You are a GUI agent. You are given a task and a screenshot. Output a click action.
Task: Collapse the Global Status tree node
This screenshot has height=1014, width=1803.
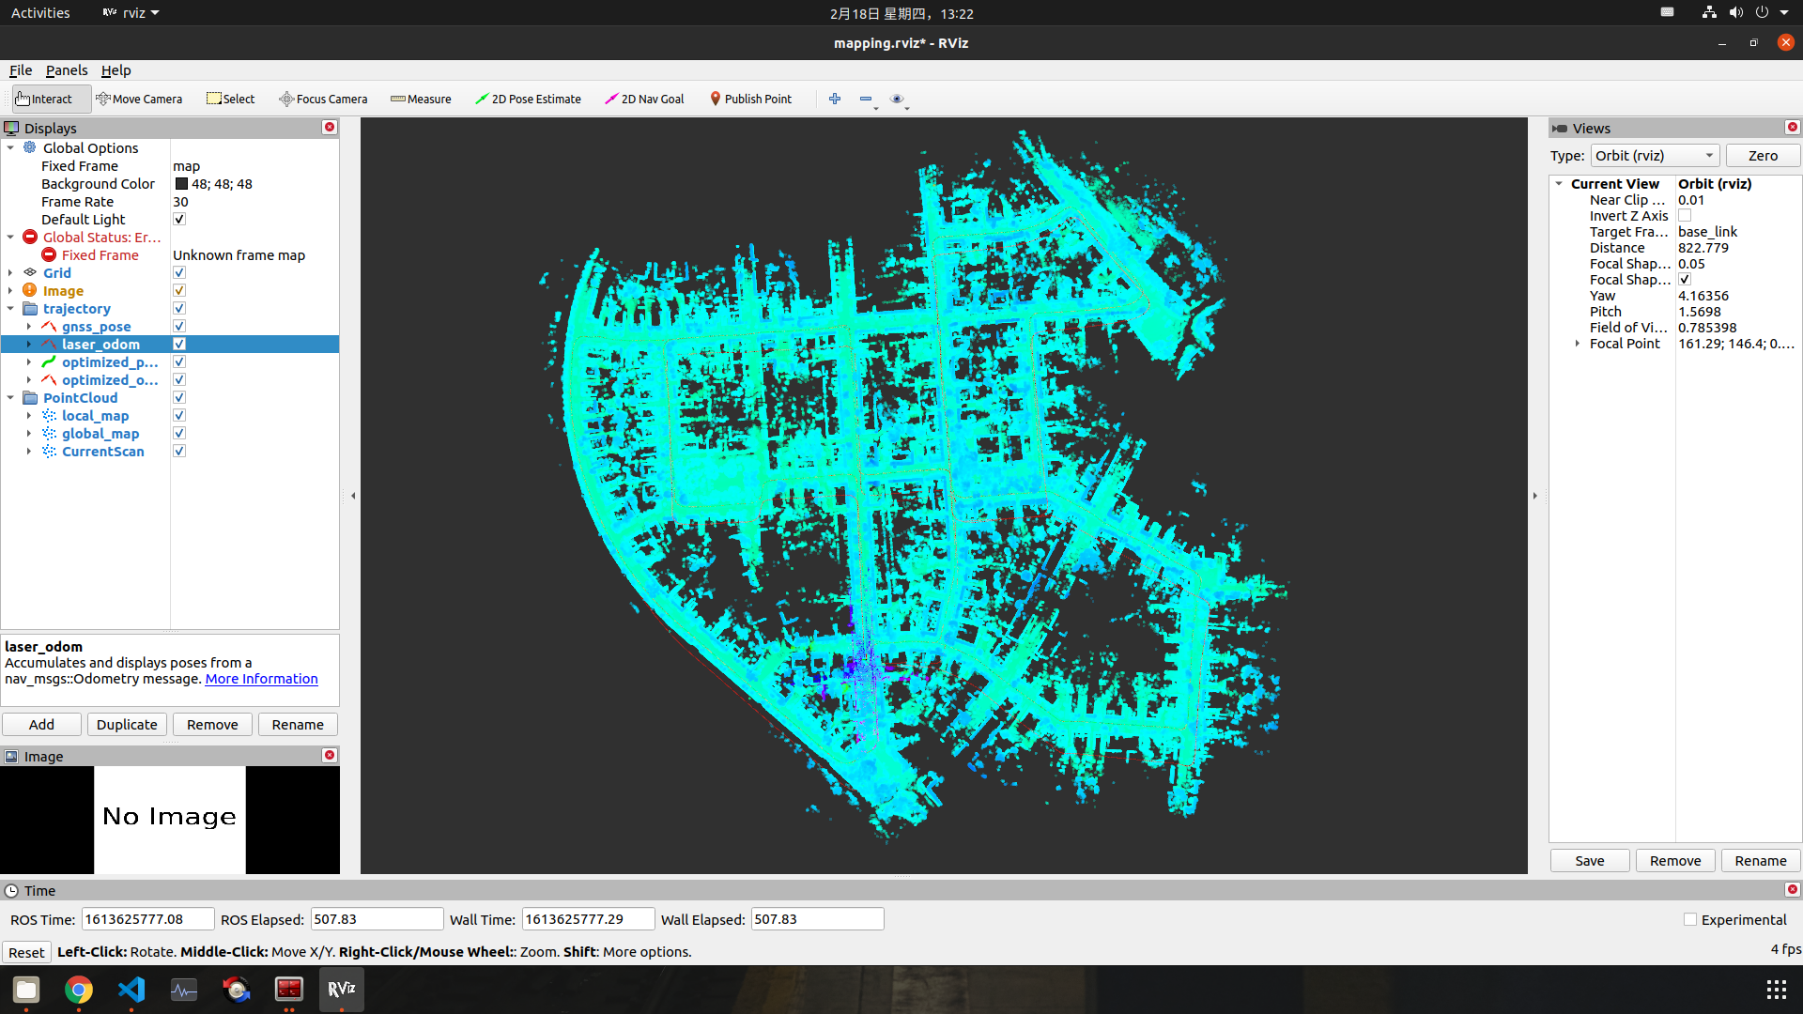pyautogui.click(x=10, y=237)
